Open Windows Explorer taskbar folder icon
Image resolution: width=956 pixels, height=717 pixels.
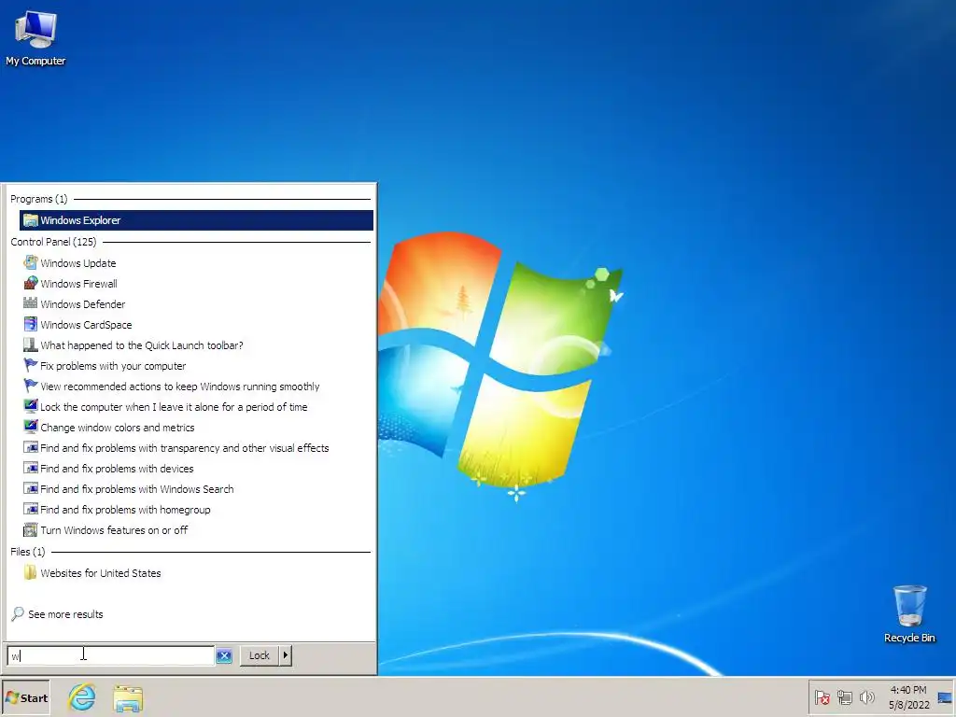(x=128, y=698)
